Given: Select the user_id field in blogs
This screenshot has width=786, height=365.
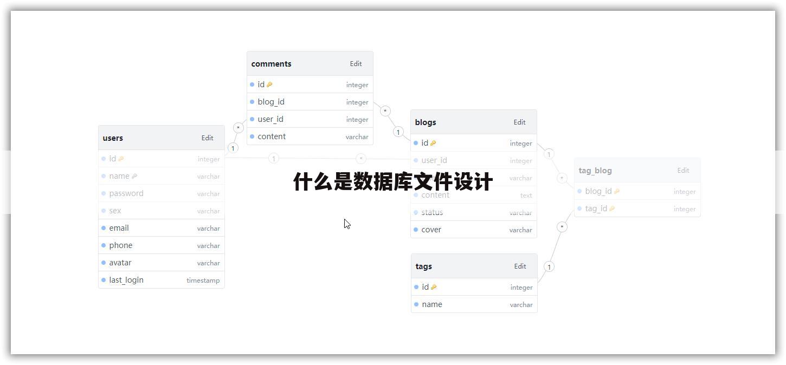Looking at the screenshot, I should coord(434,160).
